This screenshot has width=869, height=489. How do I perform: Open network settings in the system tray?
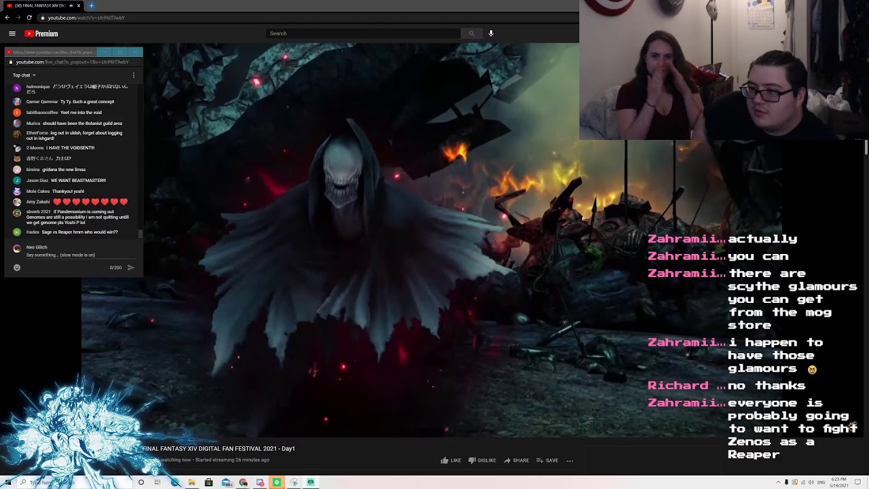pyautogui.click(x=803, y=482)
